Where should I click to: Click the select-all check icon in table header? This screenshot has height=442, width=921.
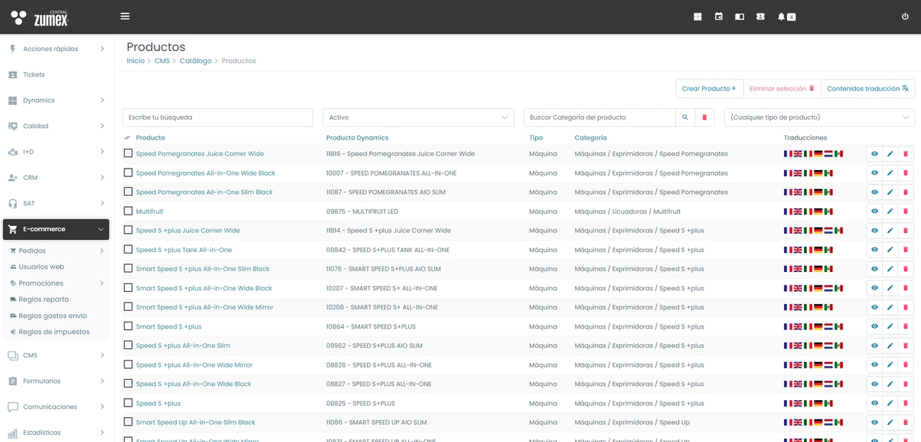point(128,138)
